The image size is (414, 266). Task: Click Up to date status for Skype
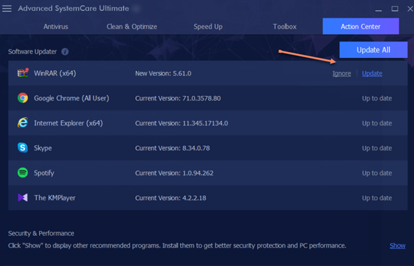(x=377, y=148)
